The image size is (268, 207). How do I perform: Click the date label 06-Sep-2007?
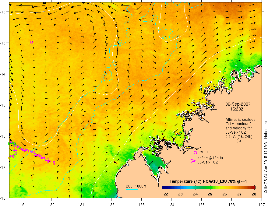(238, 104)
